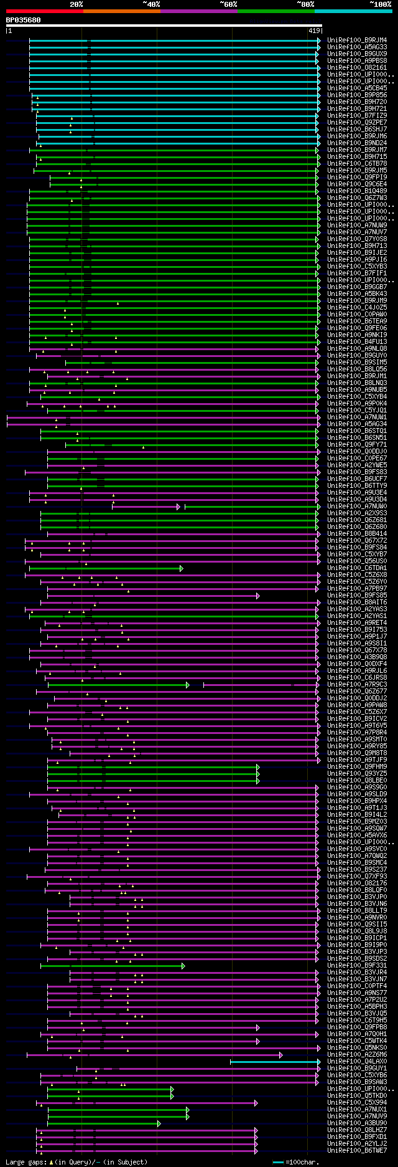Click the purple alignment bar of hit A9NLQ8

click(x=174, y=349)
